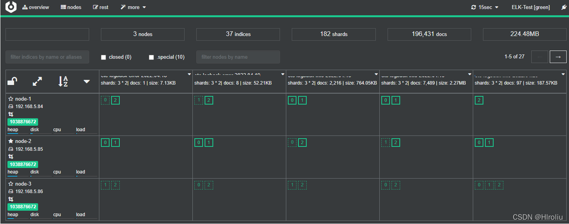Open the 15sec refresh interval dropdown
Screen dimensions: 569x224
pos(485,7)
